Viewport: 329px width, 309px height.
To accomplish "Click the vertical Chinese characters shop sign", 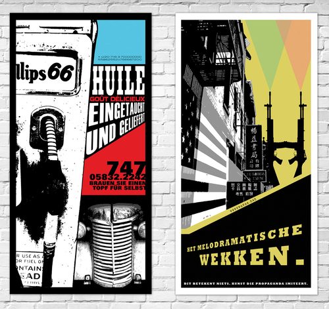I will [254, 147].
